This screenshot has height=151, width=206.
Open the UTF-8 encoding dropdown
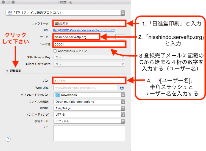click(x=89, y=115)
